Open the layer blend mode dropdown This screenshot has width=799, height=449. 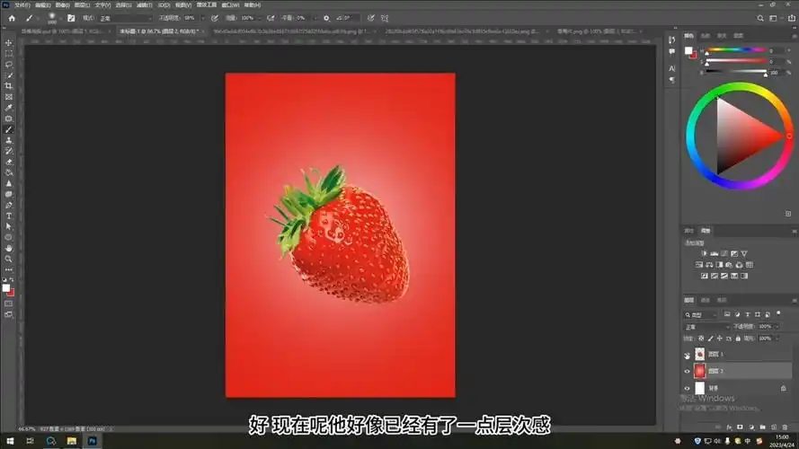(x=706, y=327)
